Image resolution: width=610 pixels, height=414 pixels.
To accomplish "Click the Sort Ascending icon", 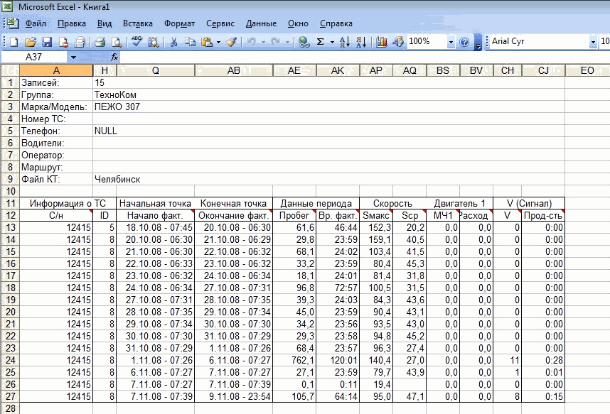I will coord(346,42).
